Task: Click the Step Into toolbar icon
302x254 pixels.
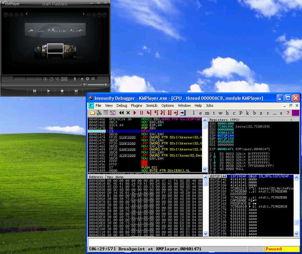Action: click(x=149, y=113)
